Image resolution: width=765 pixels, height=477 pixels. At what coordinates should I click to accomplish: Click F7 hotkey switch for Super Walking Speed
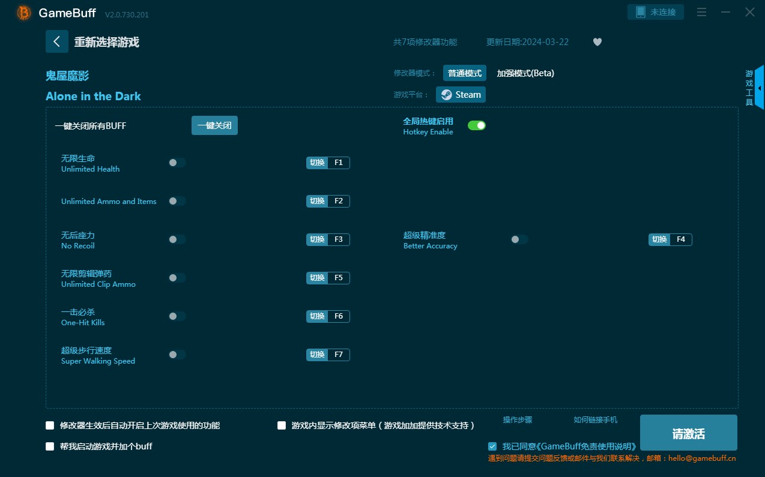[328, 355]
